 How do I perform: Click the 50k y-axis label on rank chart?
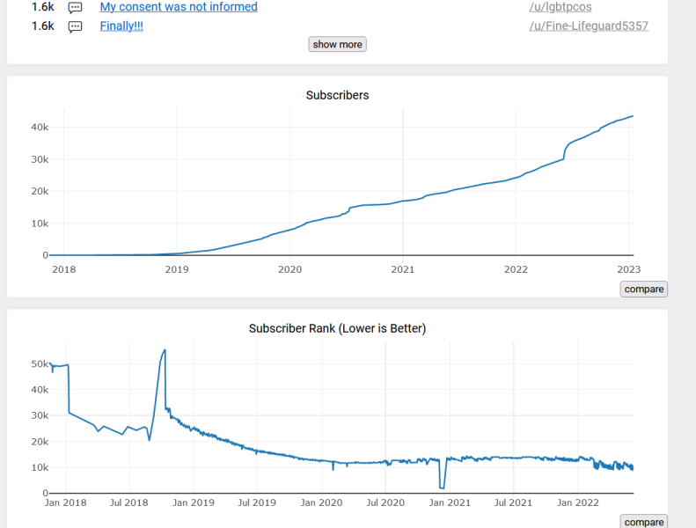click(x=40, y=363)
